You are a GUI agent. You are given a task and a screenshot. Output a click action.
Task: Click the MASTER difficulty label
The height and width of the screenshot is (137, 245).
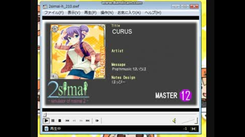pos(166,96)
